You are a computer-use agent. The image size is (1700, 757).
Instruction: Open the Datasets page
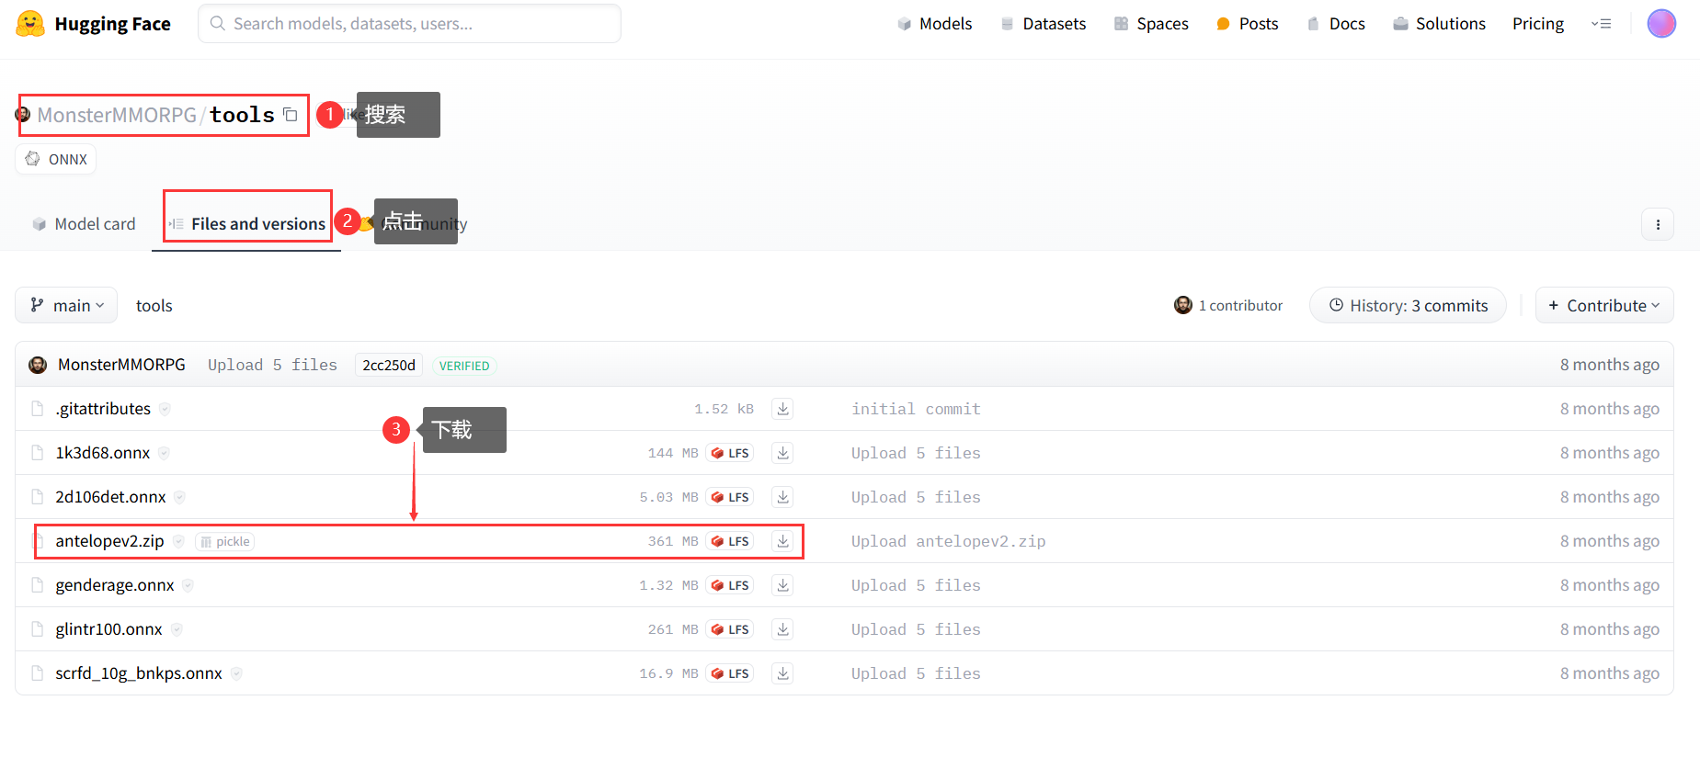(1043, 24)
